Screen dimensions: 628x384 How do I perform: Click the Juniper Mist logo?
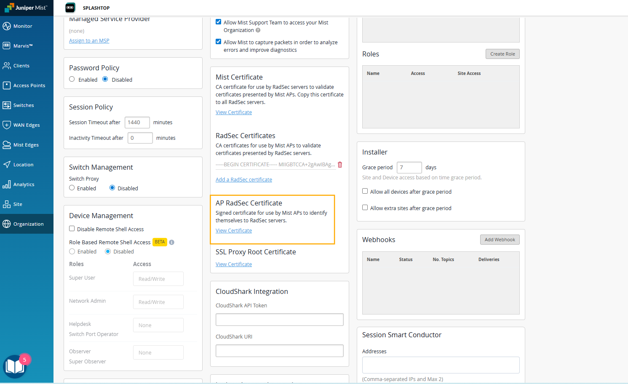26,8
